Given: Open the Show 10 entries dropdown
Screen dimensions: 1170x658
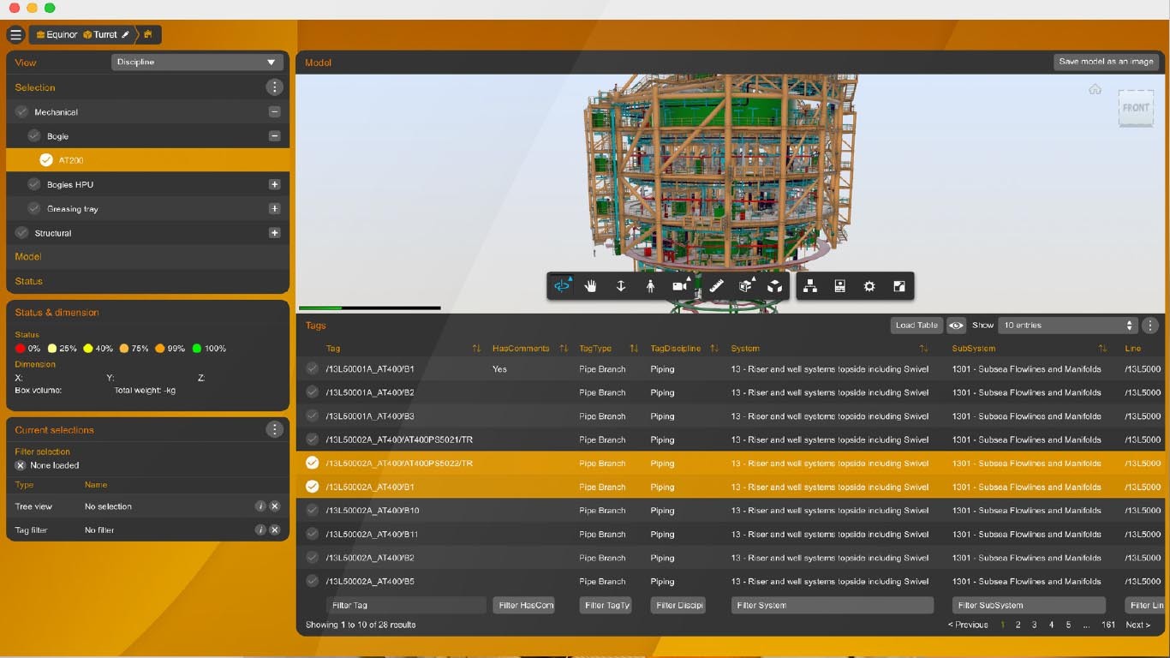Looking at the screenshot, I should (1067, 326).
